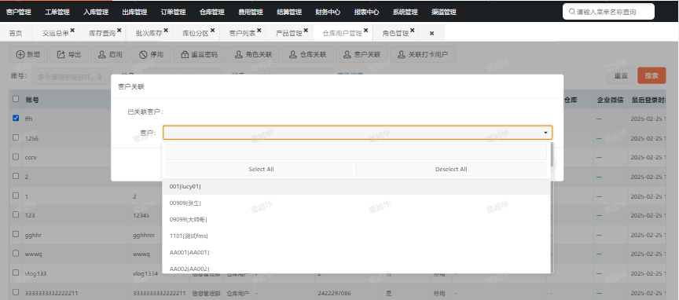The width and height of the screenshot is (679, 300).
Task: Close the 仓库用户管理 tab
Action: (366, 31)
